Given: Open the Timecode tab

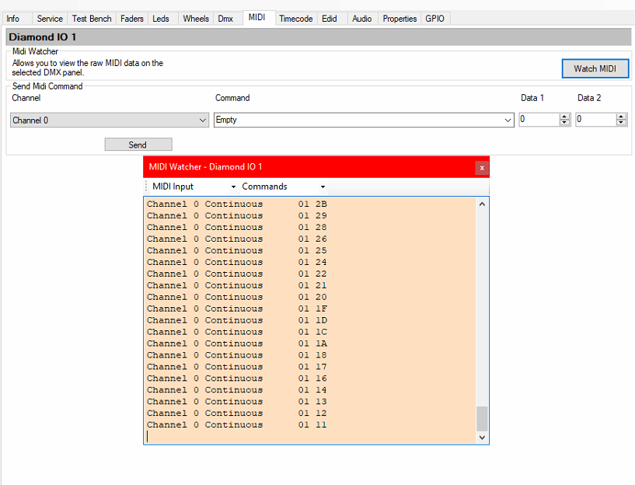Looking at the screenshot, I should [295, 19].
